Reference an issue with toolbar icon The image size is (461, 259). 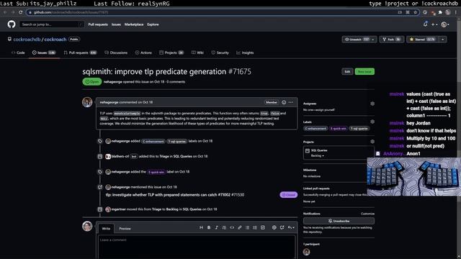tap(282, 227)
